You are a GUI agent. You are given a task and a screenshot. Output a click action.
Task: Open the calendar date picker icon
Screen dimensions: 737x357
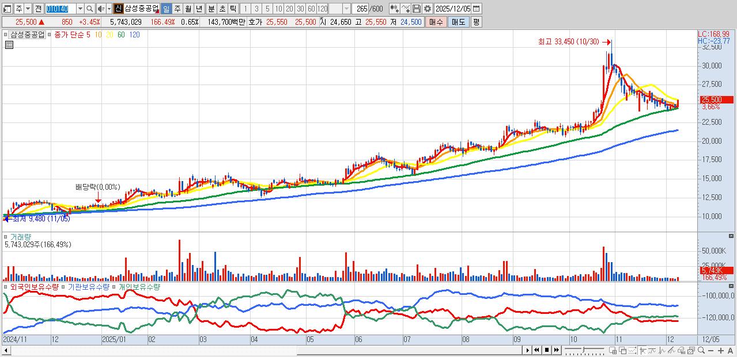[477, 9]
